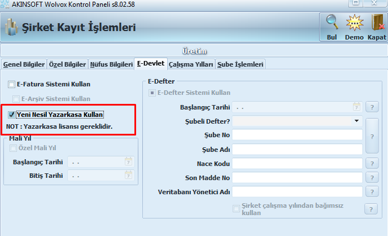Screen dimensions: 388x236
Task: Toggle E-Defter Sistemi Kullan checkbox
Action: 152,93
